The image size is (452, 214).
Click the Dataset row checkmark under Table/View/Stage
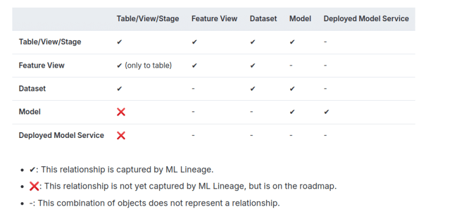(x=119, y=88)
